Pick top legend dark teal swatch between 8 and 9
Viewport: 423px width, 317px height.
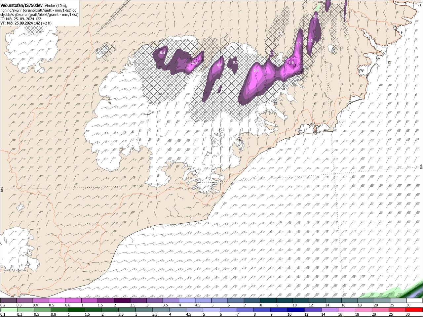point(268,300)
